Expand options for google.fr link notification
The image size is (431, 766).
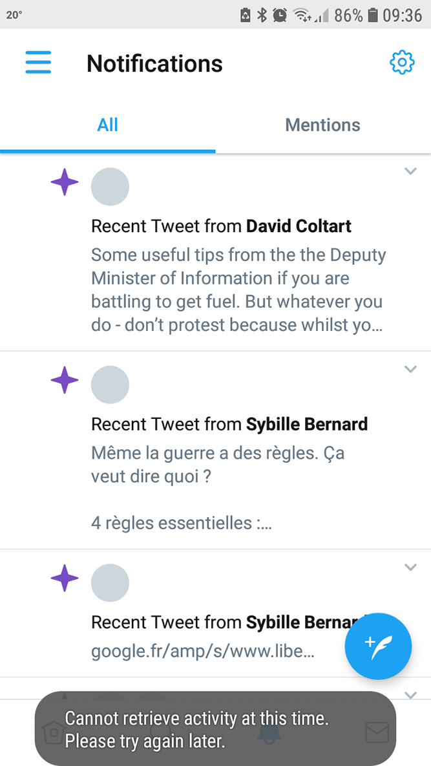click(x=410, y=568)
